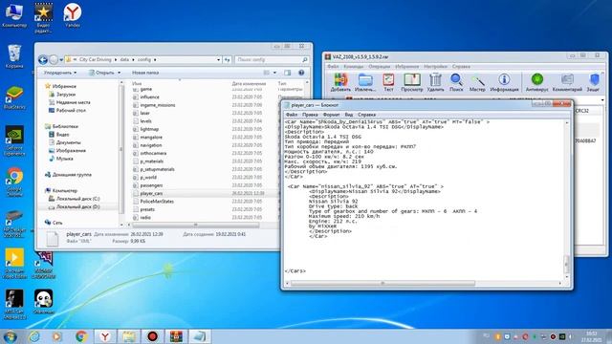Open the WinRAR path dropdown arrow
Image resolution: width=612 pixels, height=344 pixels.
(603, 100)
